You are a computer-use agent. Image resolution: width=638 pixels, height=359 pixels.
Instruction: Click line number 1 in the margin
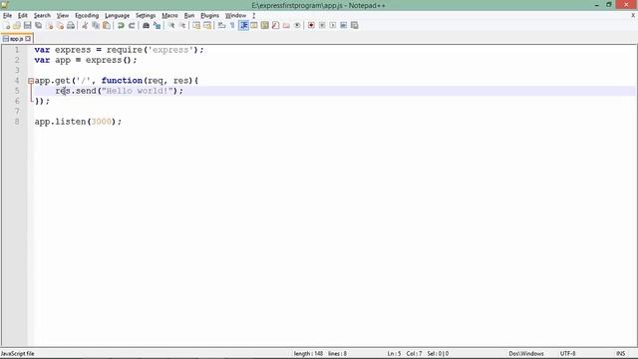pos(17,50)
